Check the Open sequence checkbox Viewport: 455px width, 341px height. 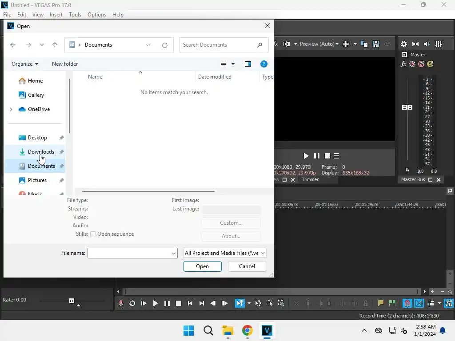tap(93, 234)
